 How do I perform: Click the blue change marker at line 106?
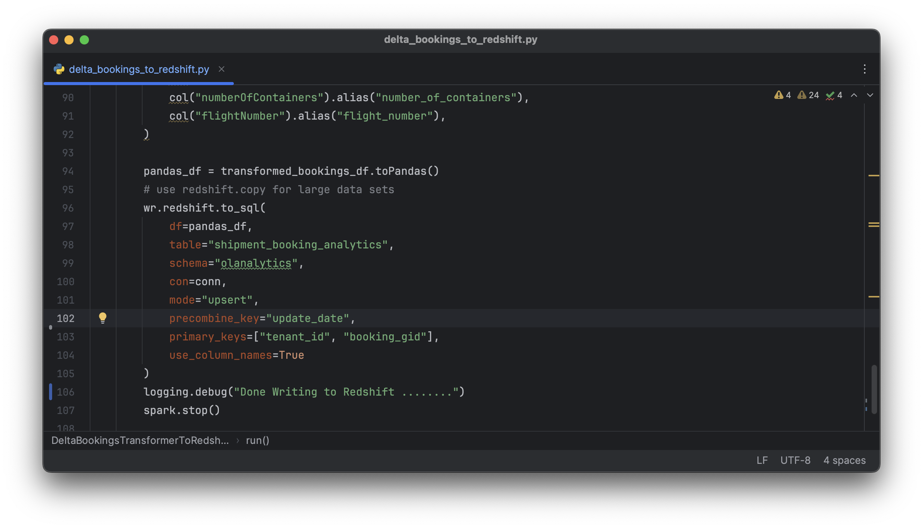tap(51, 392)
